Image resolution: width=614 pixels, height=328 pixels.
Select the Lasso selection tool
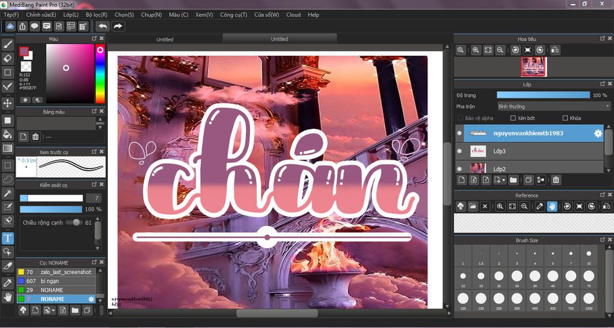click(7, 179)
